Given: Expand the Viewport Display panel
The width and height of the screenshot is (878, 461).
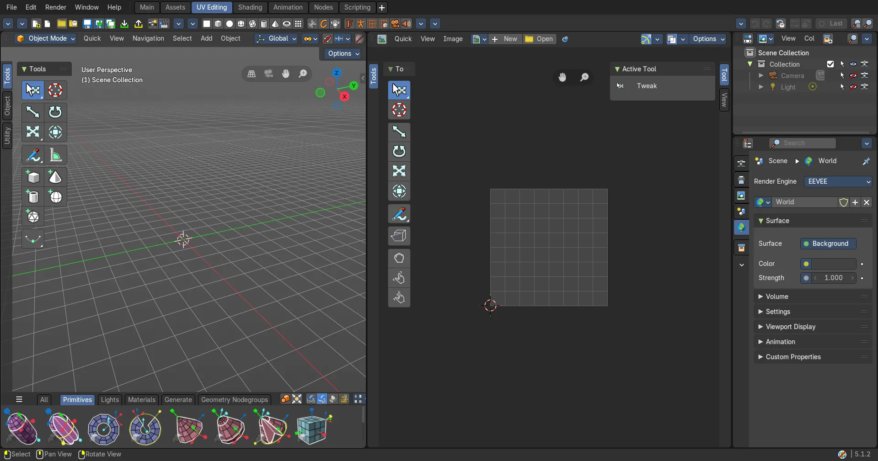Looking at the screenshot, I should tap(813, 327).
